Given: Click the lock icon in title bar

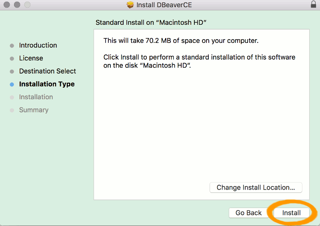Looking at the screenshot, I should [x=314, y=4].
